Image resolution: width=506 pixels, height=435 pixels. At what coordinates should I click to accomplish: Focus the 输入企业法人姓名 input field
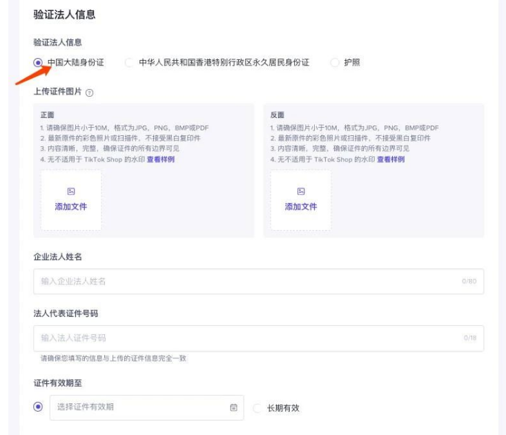coord(249,281)
